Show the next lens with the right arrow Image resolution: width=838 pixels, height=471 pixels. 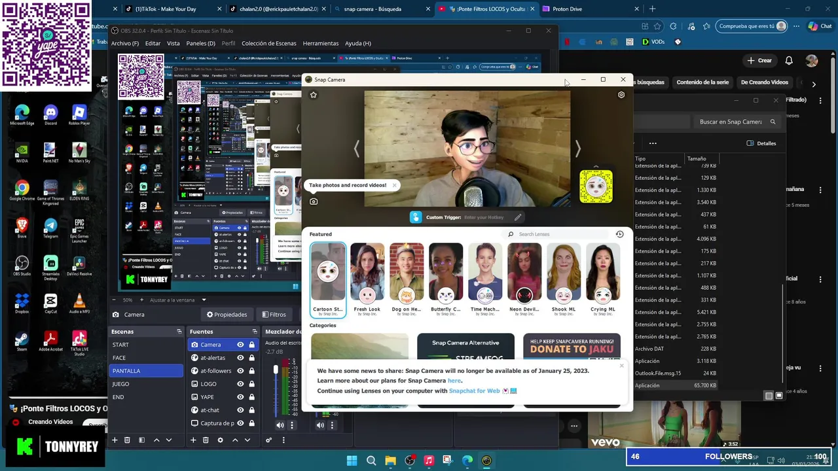click(577, 149)
